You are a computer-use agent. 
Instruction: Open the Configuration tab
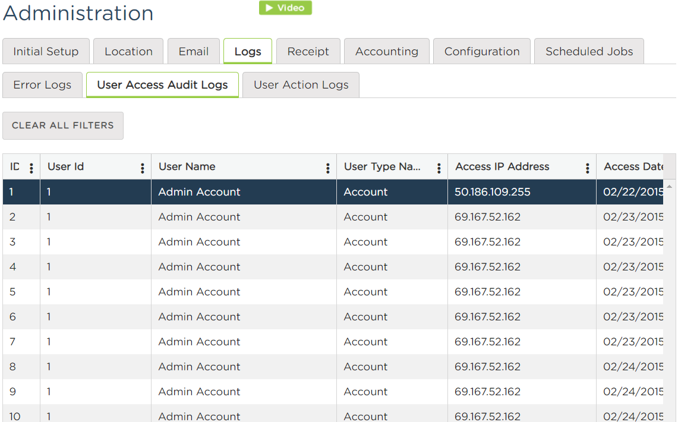coord(482,52)
